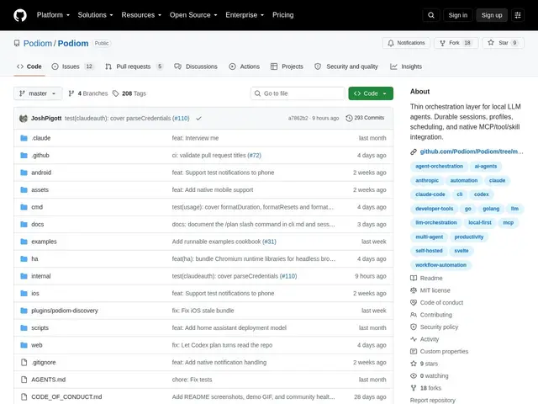Click commit message 'feat: Add native mobile support'
The width and height of the screenshot is (538, 404).
point(213,189)
